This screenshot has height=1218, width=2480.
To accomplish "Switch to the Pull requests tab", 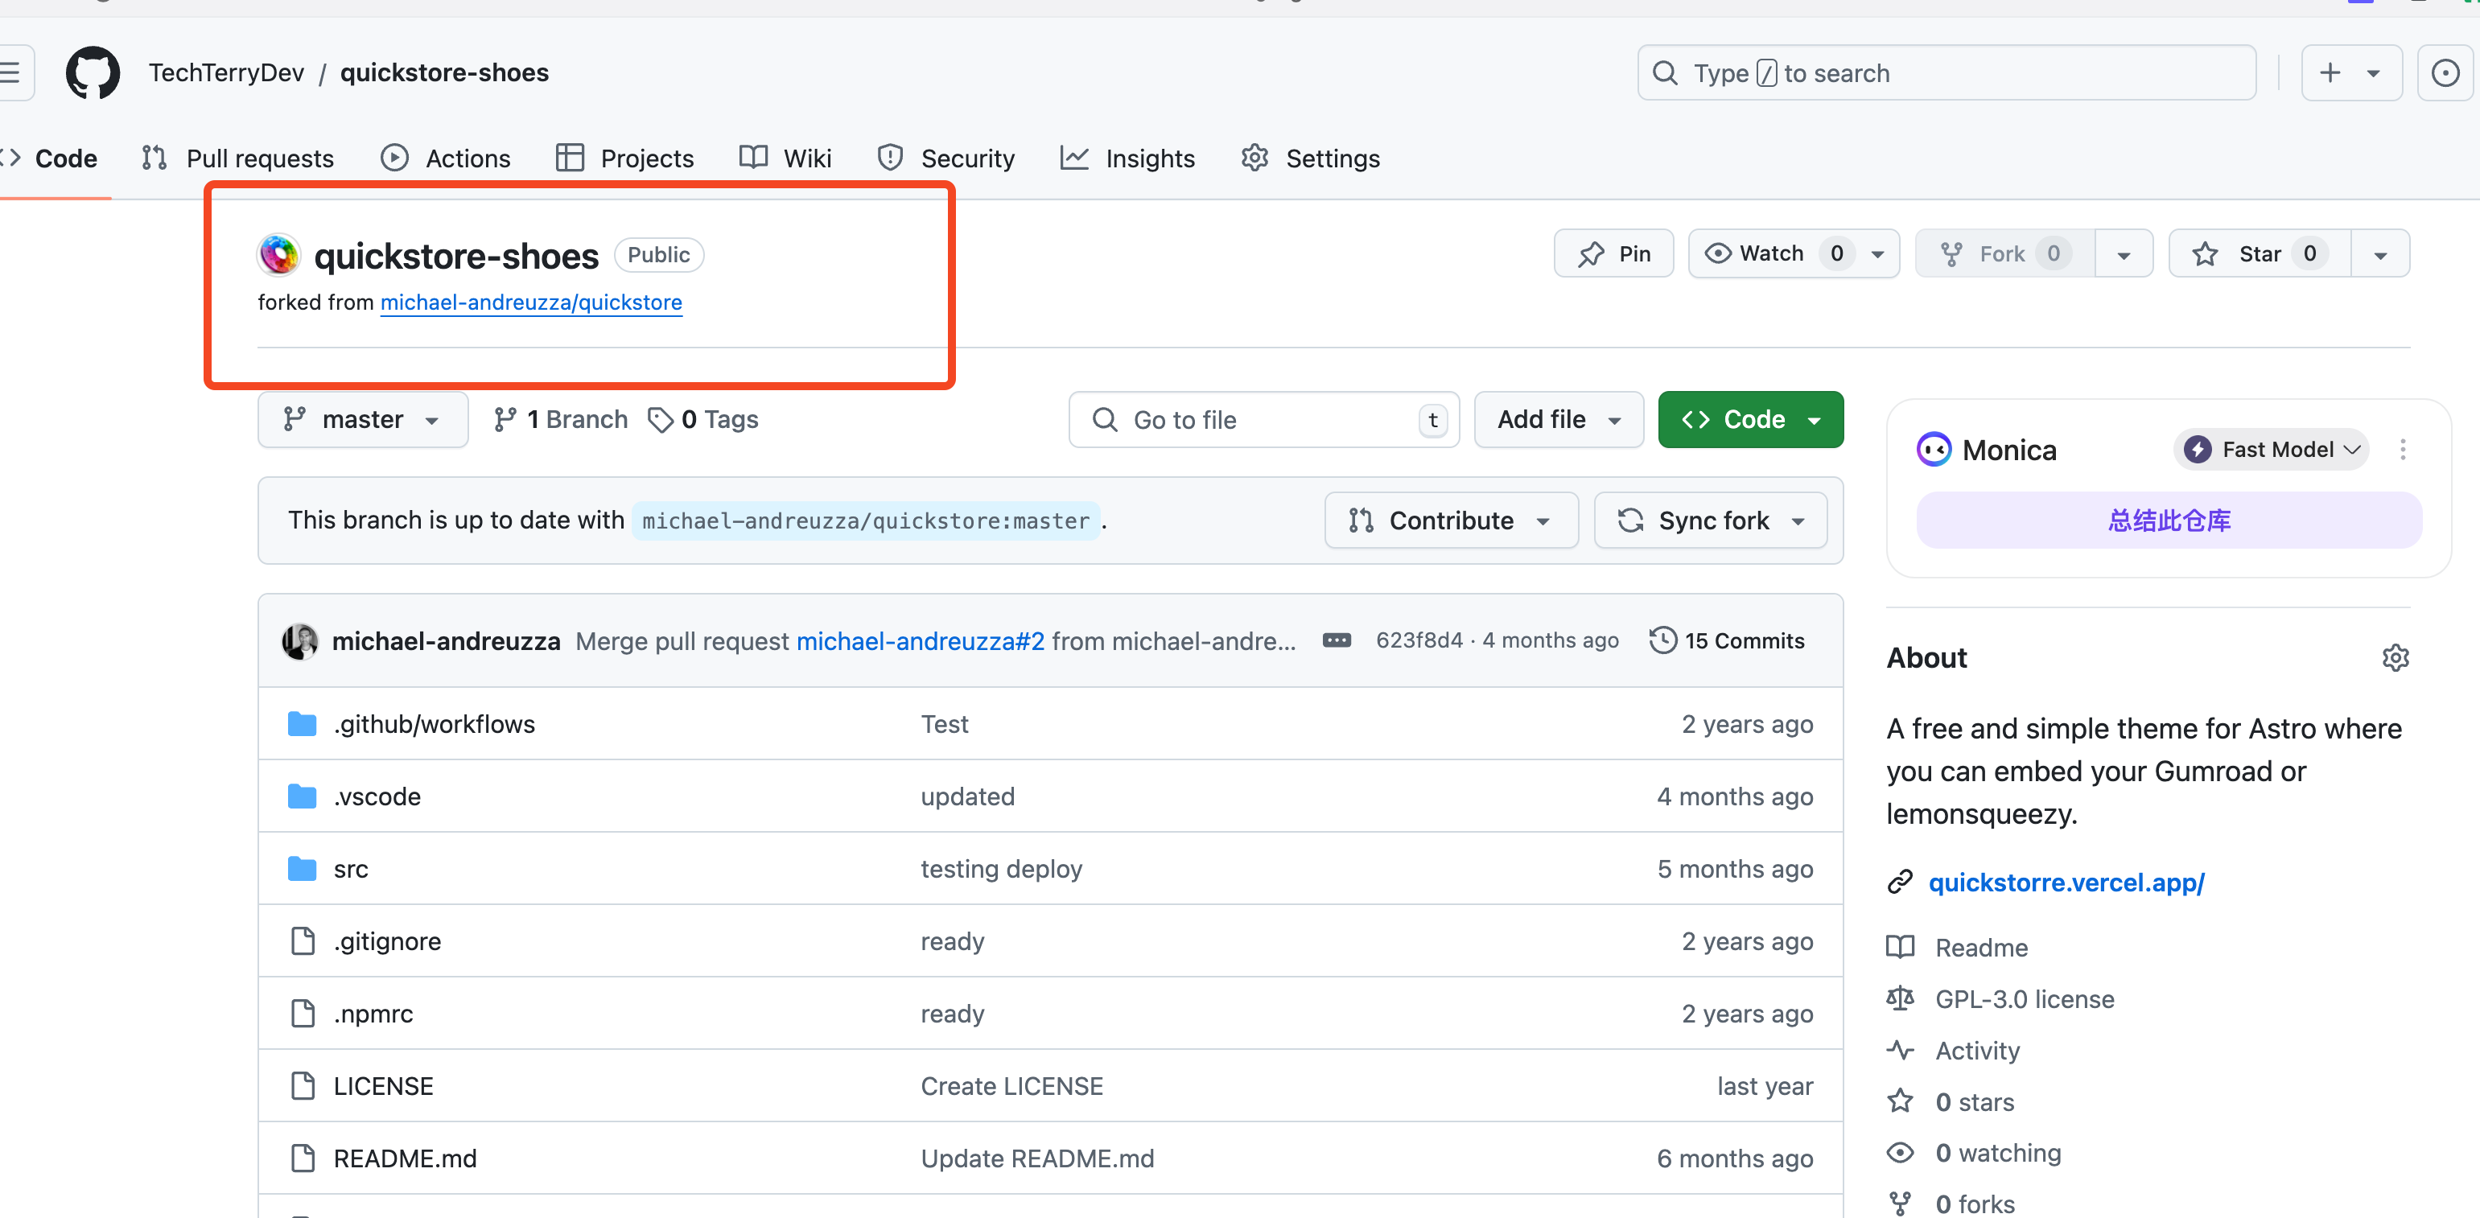I will [238, 158].
